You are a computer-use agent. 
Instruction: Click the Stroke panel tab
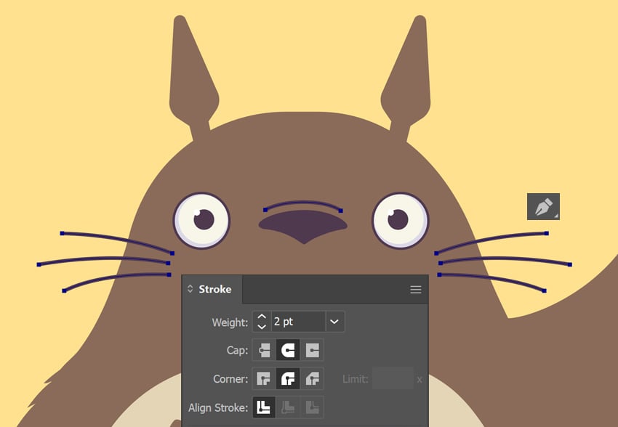coord(214,289)
